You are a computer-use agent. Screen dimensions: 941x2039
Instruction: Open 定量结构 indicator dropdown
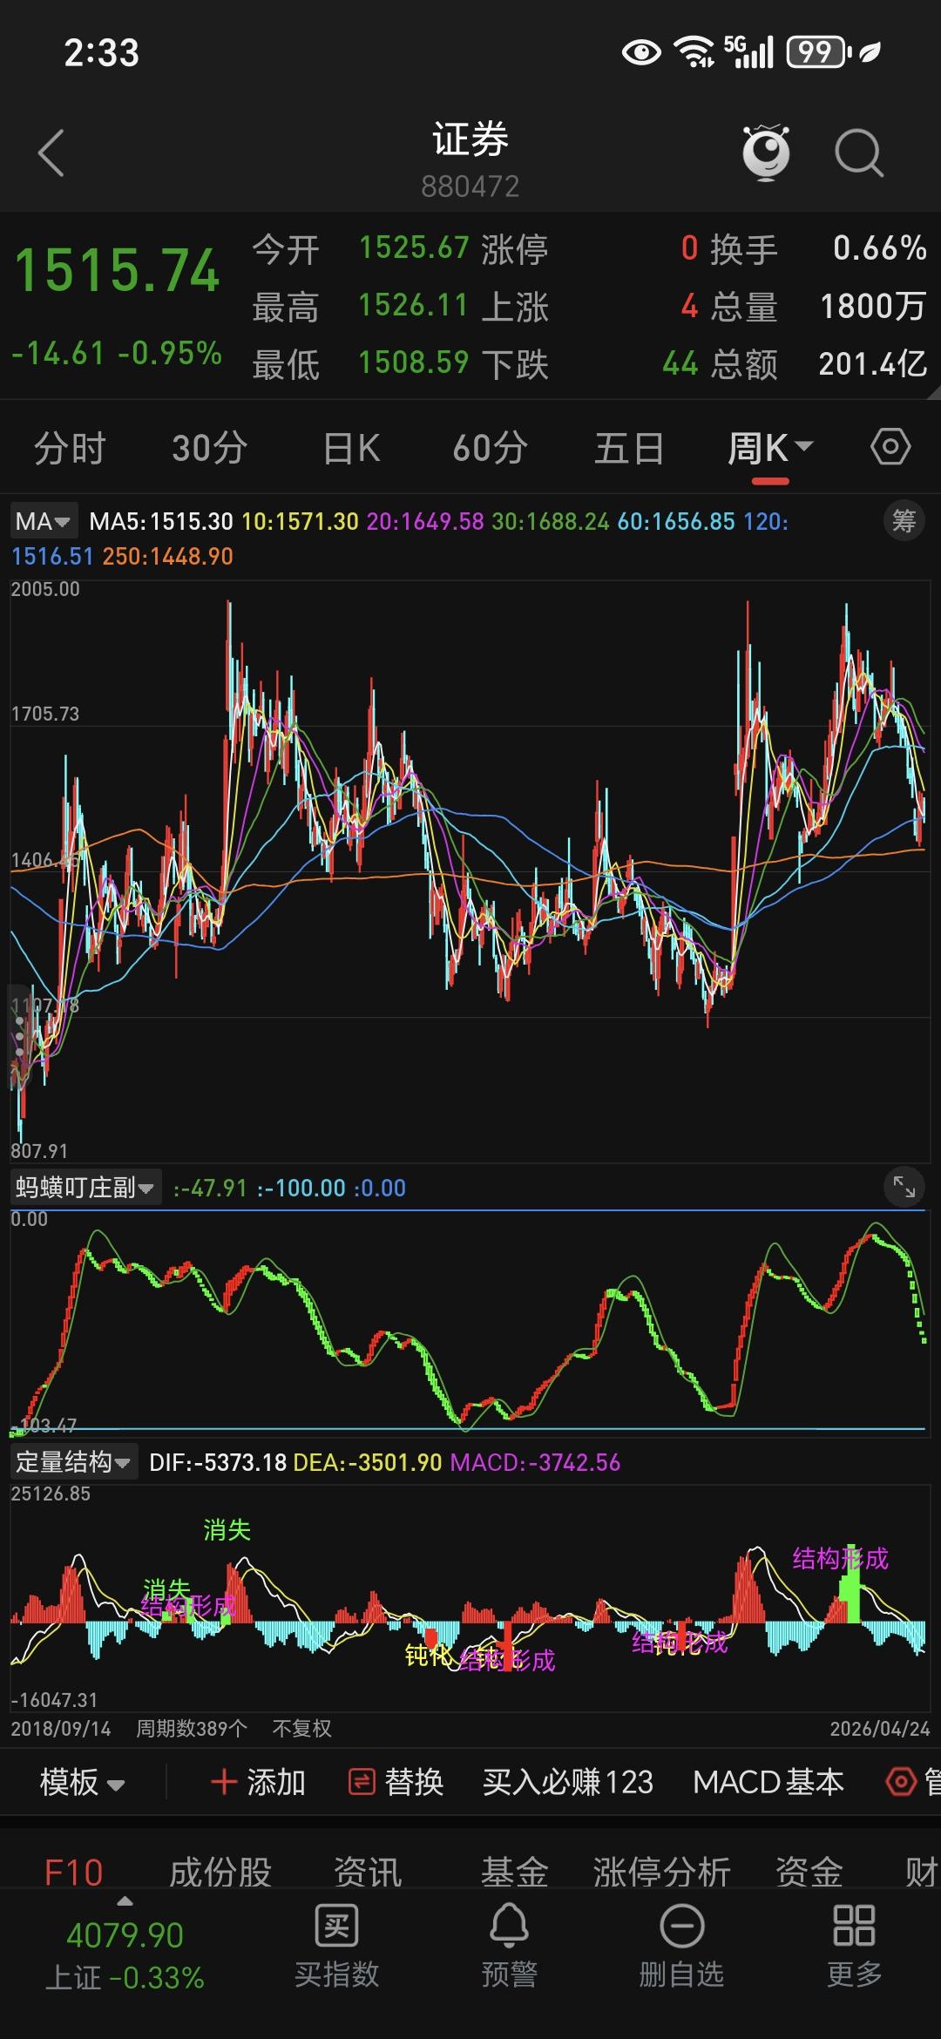74,1461
